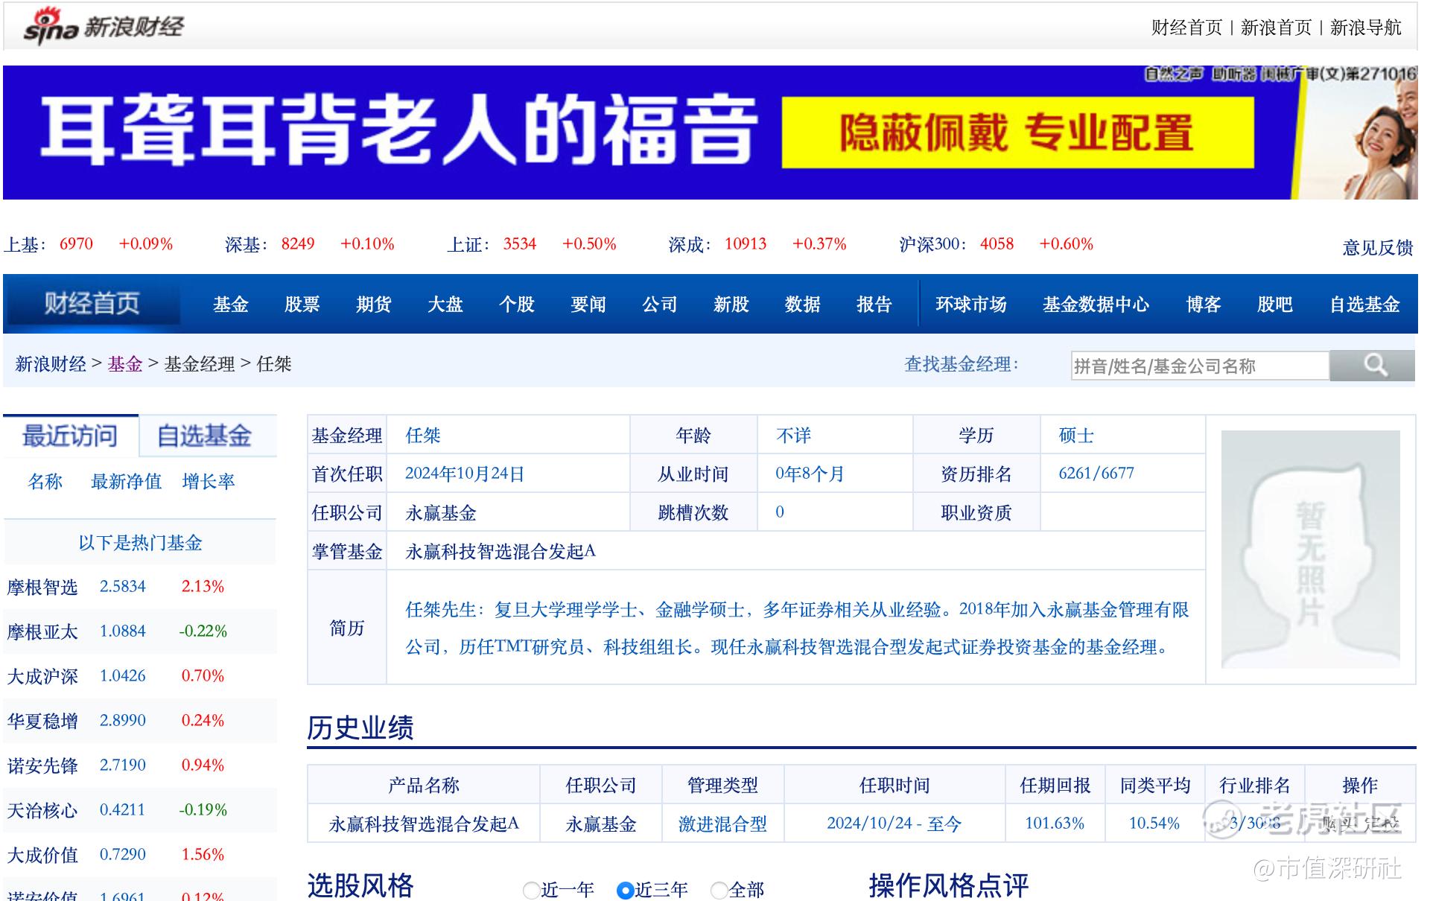Screen dimensions: 1430x901
Task: Click the 意见反馈 feedback link
Action: point(1378,247)
